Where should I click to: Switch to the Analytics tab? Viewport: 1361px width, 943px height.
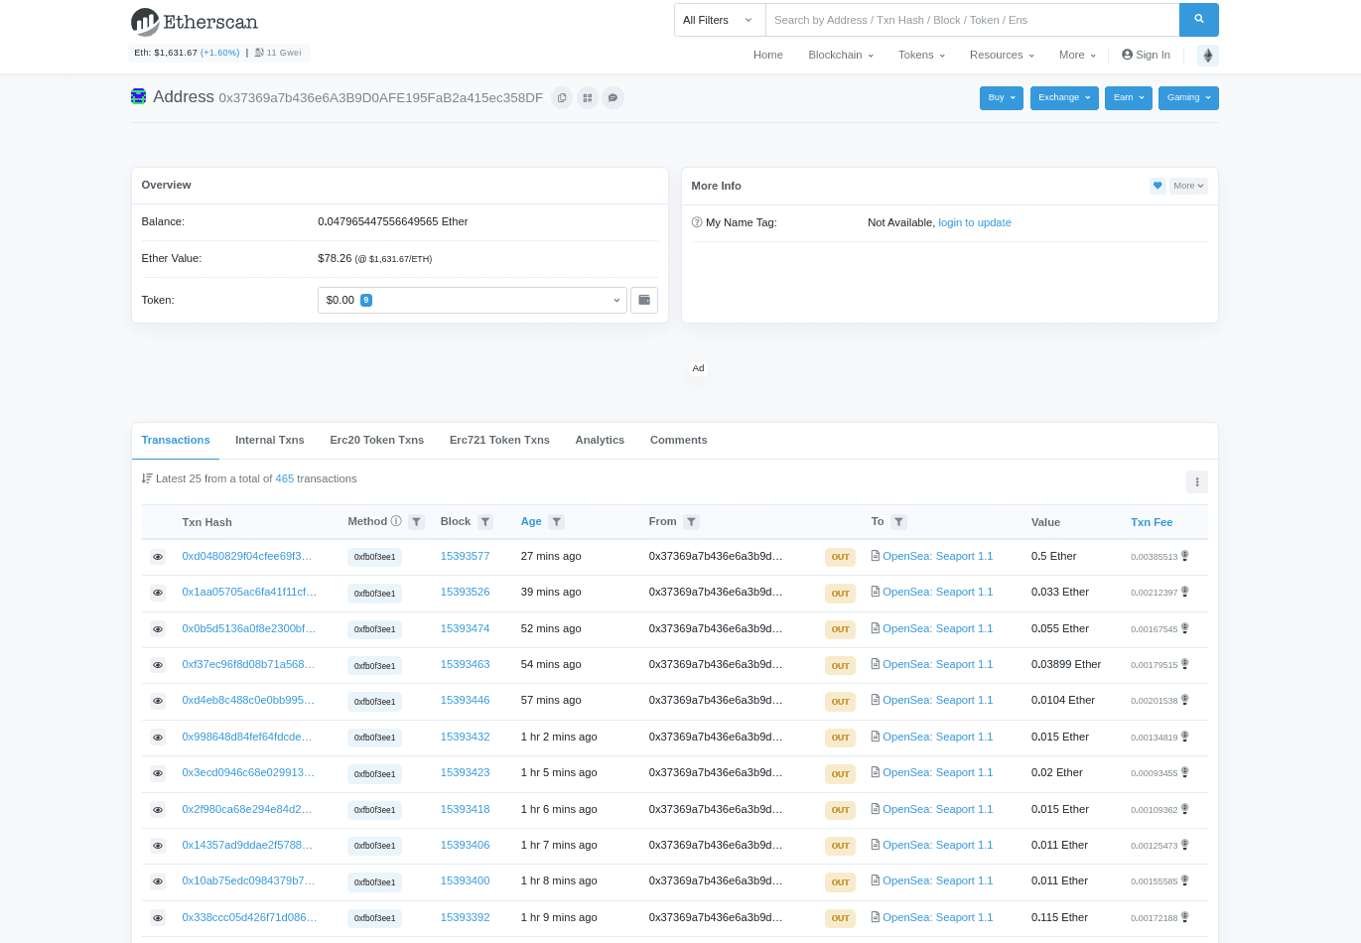coord(600,440)
